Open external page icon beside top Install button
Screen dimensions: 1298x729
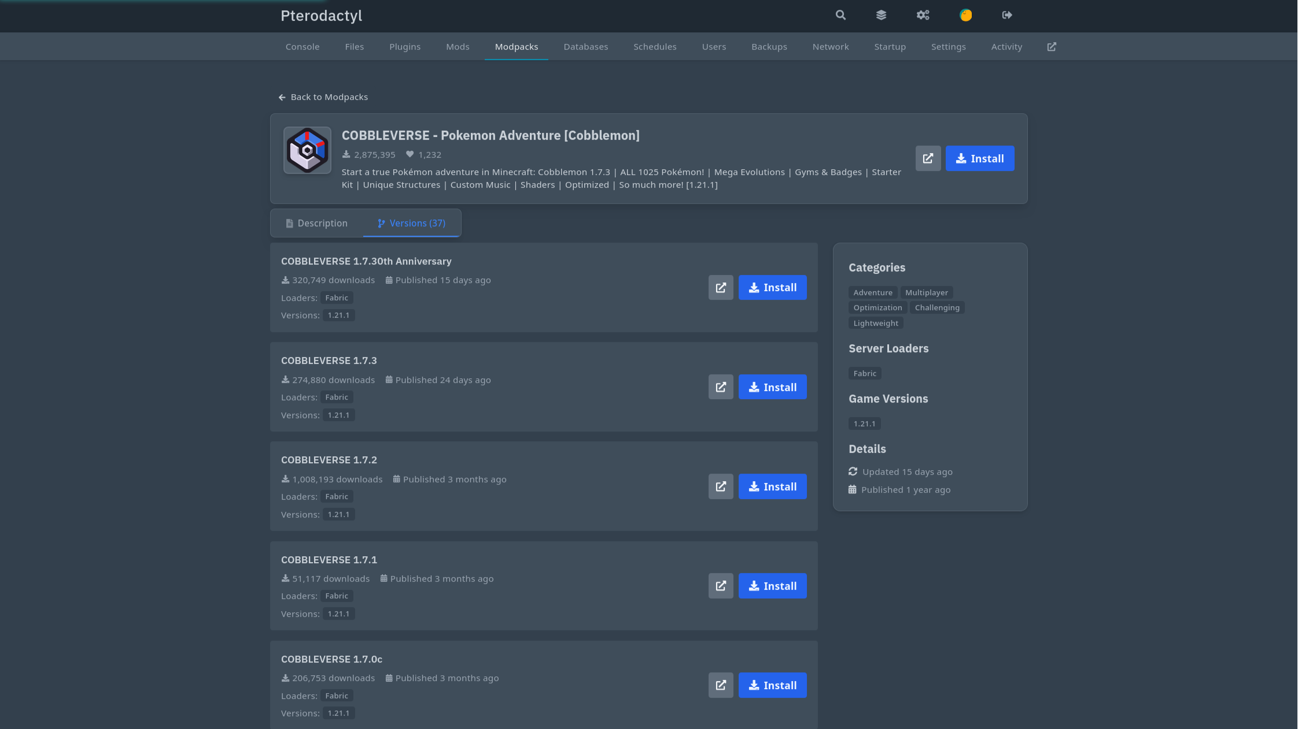928,158
